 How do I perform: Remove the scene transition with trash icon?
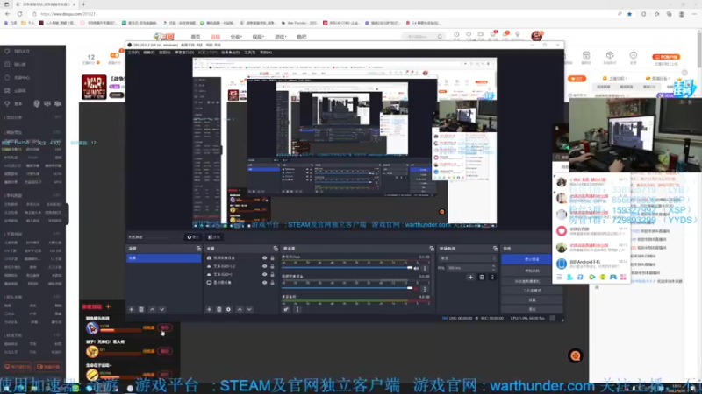[482, 277]
